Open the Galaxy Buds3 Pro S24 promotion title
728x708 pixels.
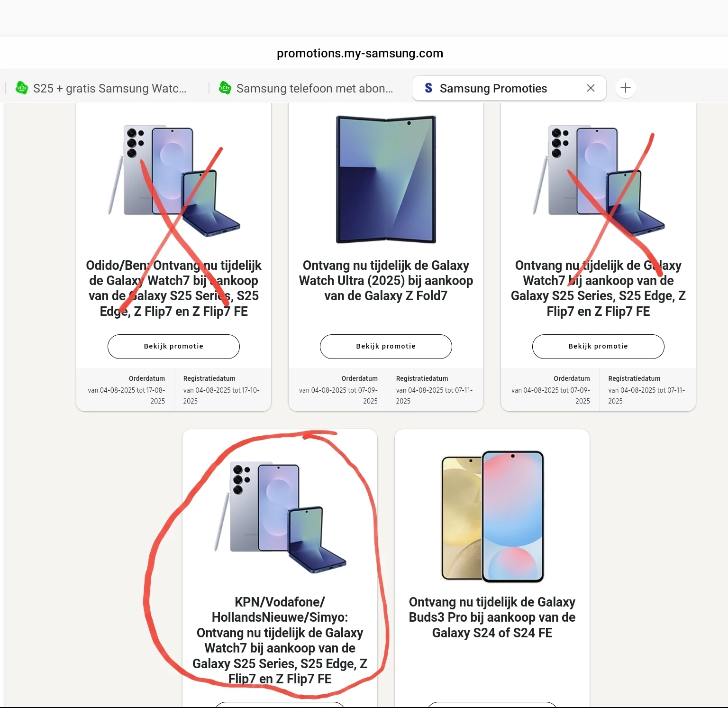coord(492,617)
